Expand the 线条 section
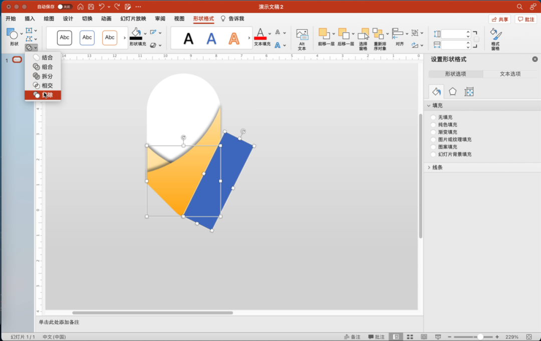Image resolution: width=541 pixels, height=341 pixels. click(429, 167)
